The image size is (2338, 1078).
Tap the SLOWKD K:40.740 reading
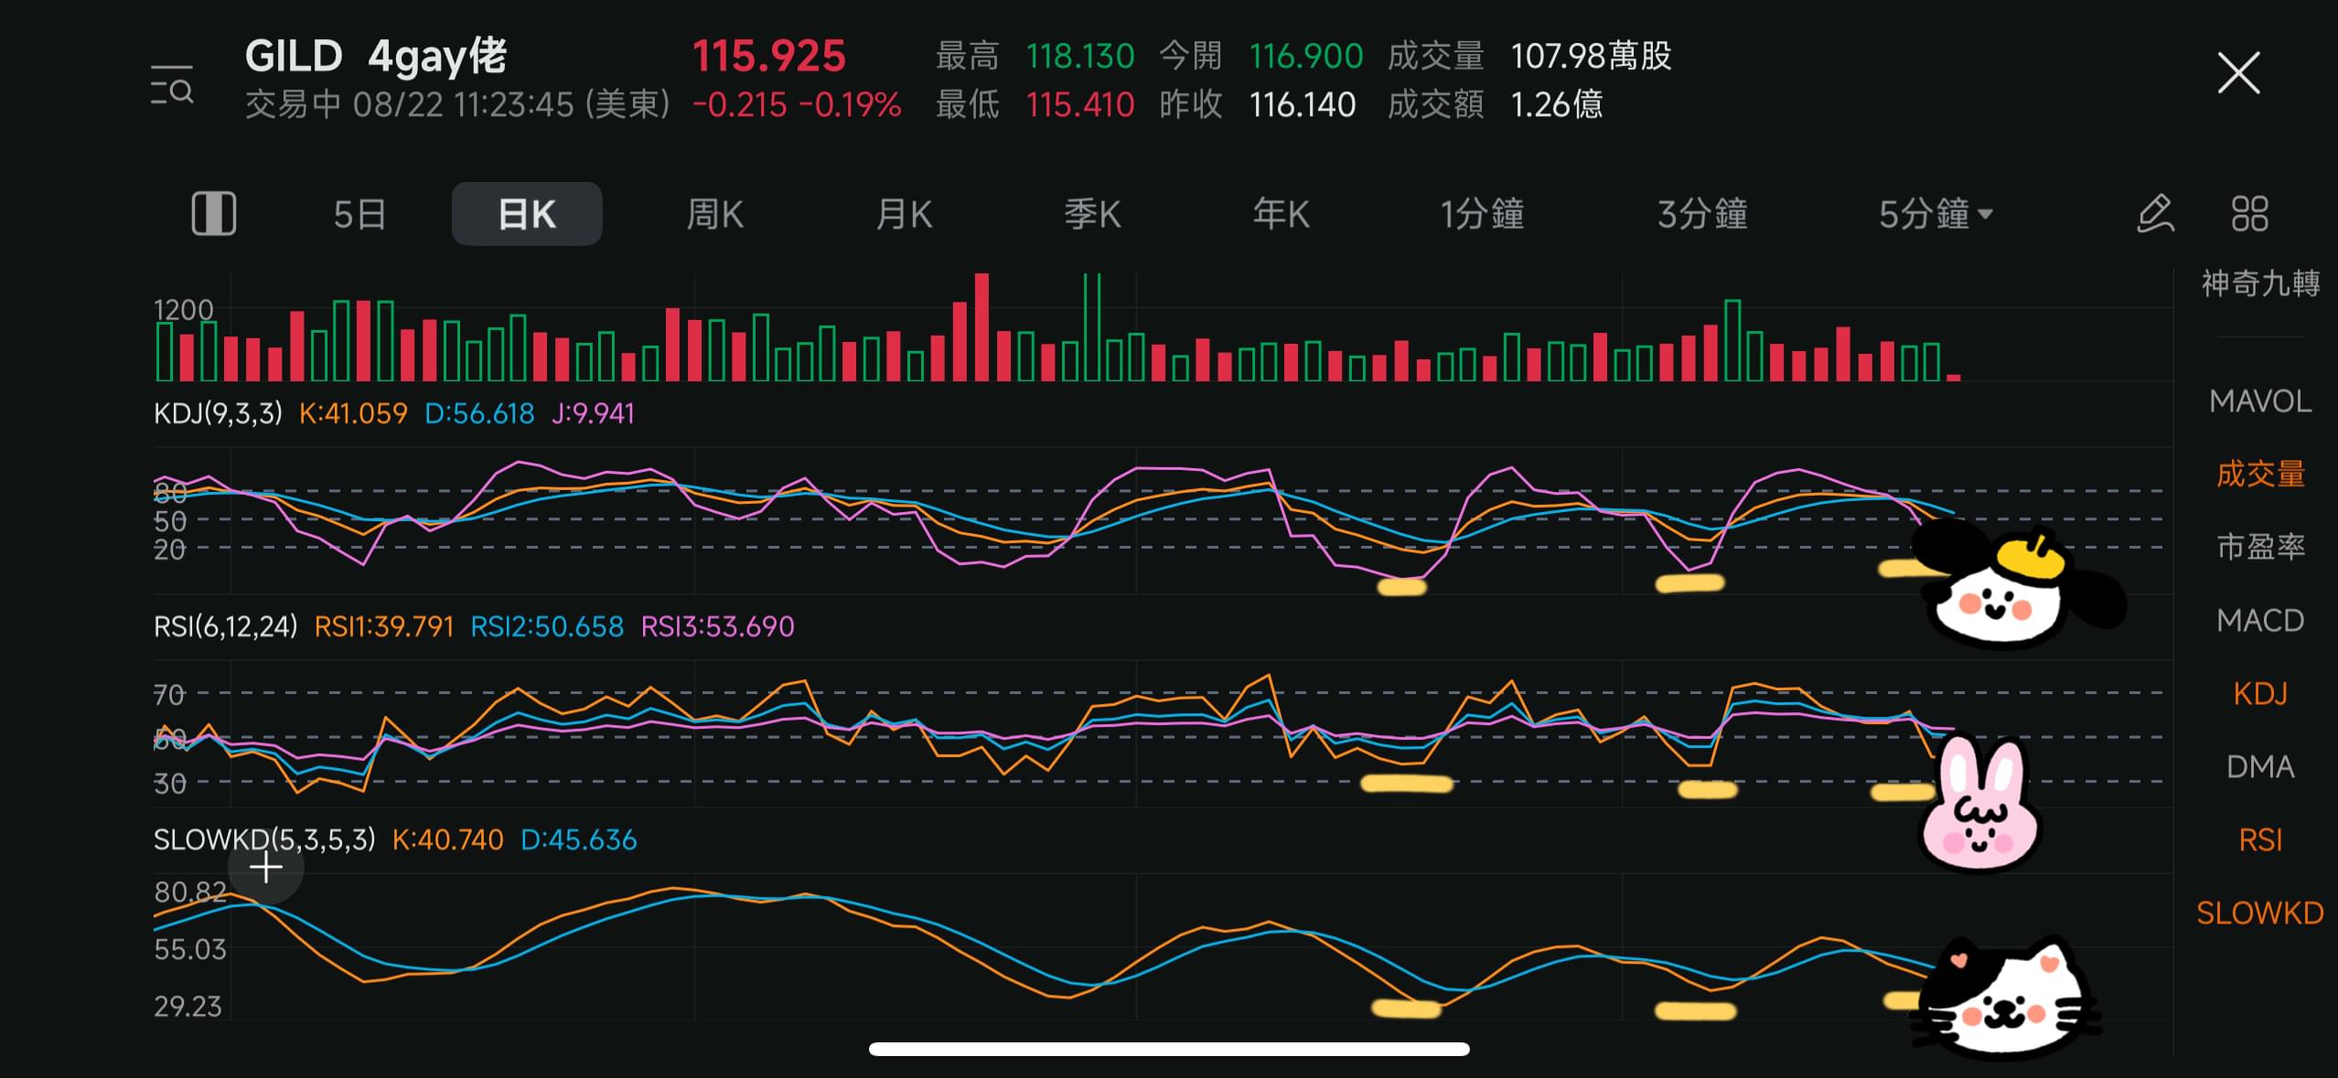coord(447,839)
